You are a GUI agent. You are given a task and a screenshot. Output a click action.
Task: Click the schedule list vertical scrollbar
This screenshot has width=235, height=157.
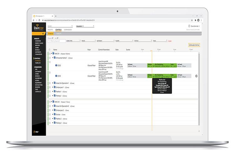199,89
